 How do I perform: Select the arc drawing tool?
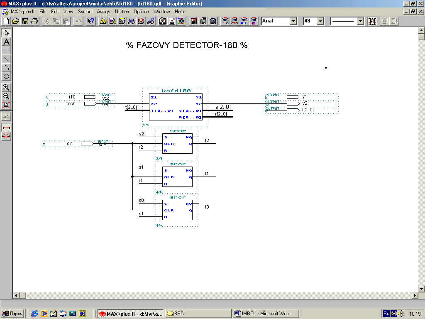click(x=6, y=68)
